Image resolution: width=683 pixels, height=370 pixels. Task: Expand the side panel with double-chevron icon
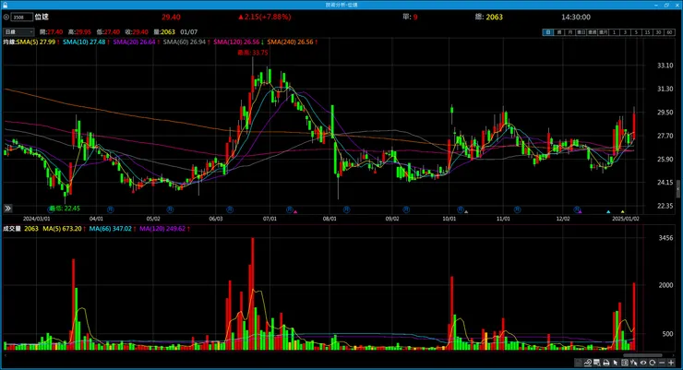[x=7, y=209]
